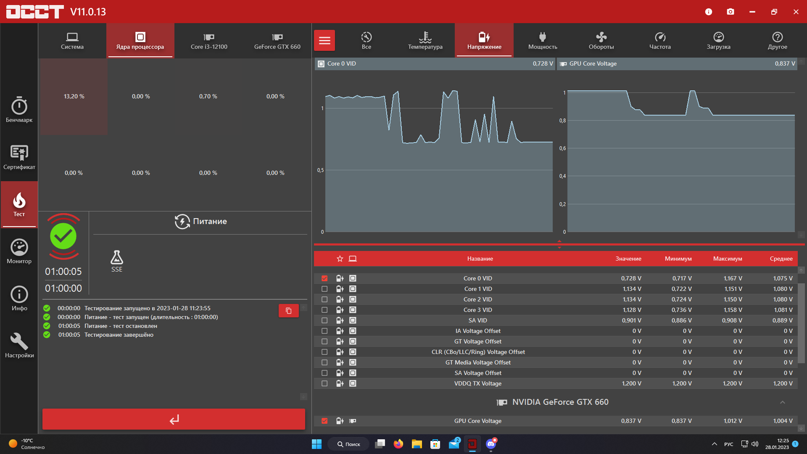807x454 pixels.
Task: Open Microsoft Store from the taskbar
Action: point(435,444)
